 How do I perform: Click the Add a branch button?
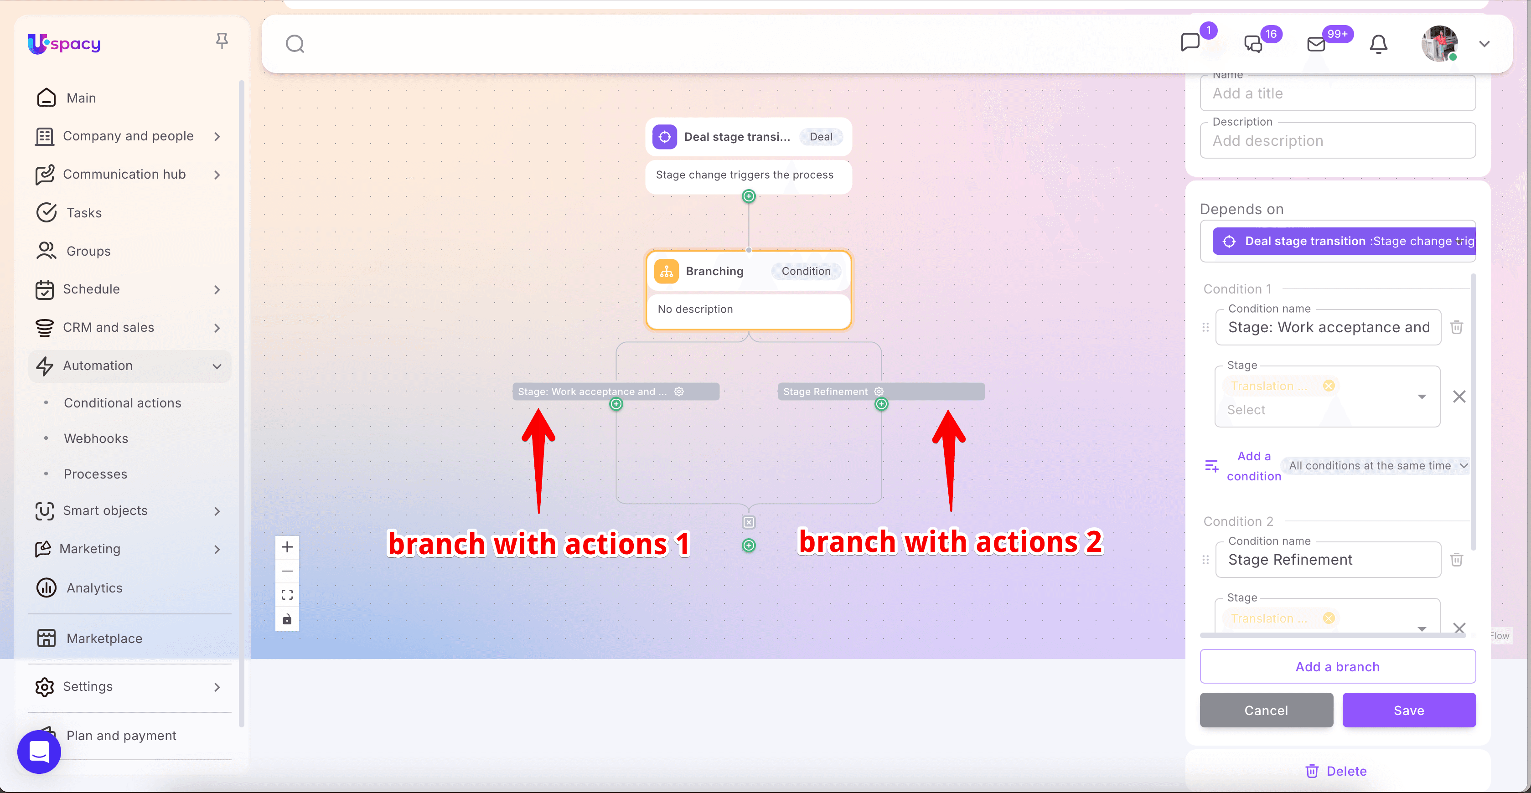(1337, 666)
